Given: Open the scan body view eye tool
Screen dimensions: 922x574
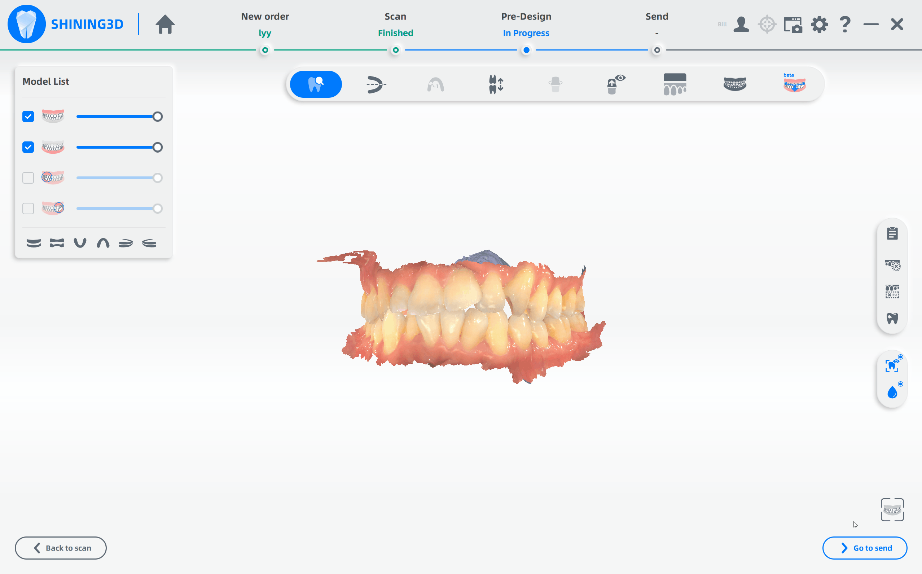Looking at the screenshot, I should 615,84.
